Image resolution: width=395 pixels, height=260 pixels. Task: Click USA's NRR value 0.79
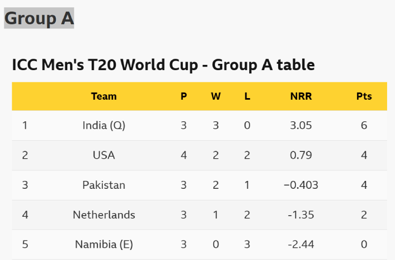click(301, 155)
